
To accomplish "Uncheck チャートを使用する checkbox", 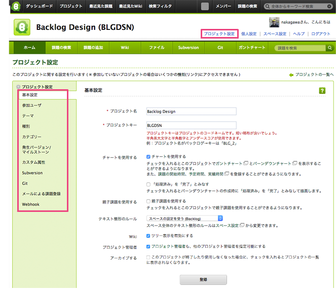I will click(148, 157).
